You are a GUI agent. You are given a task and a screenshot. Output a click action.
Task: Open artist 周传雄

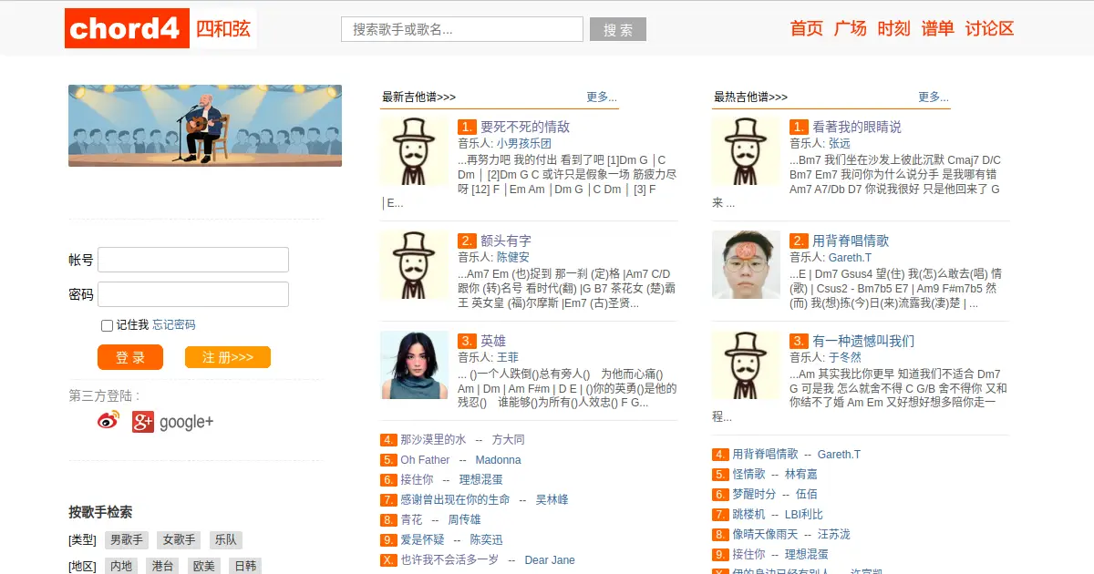click(465, 519)
